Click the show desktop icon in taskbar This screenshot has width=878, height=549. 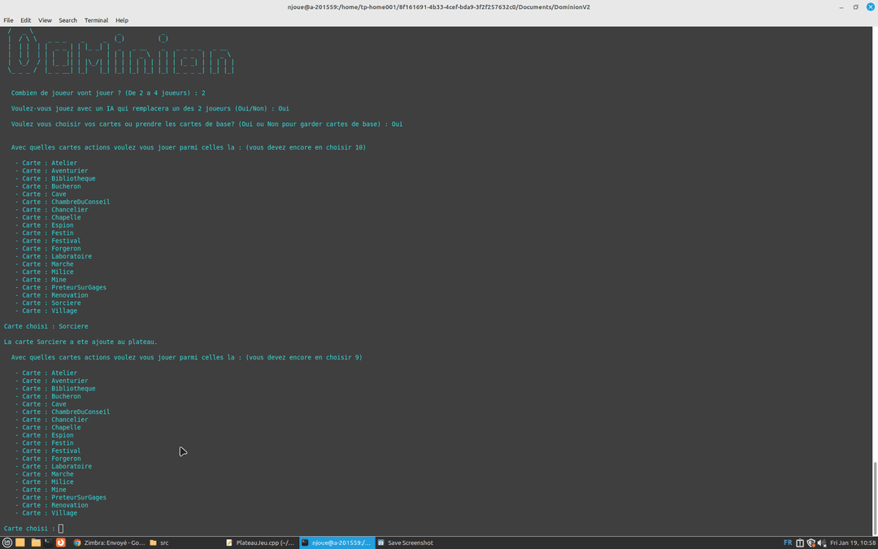[20, 542]
